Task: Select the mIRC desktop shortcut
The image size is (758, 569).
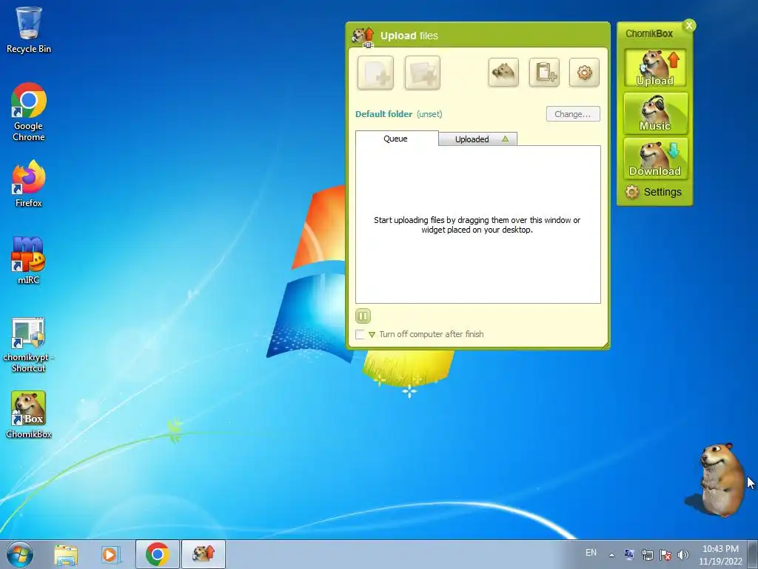Action: [x=29, y=260]
